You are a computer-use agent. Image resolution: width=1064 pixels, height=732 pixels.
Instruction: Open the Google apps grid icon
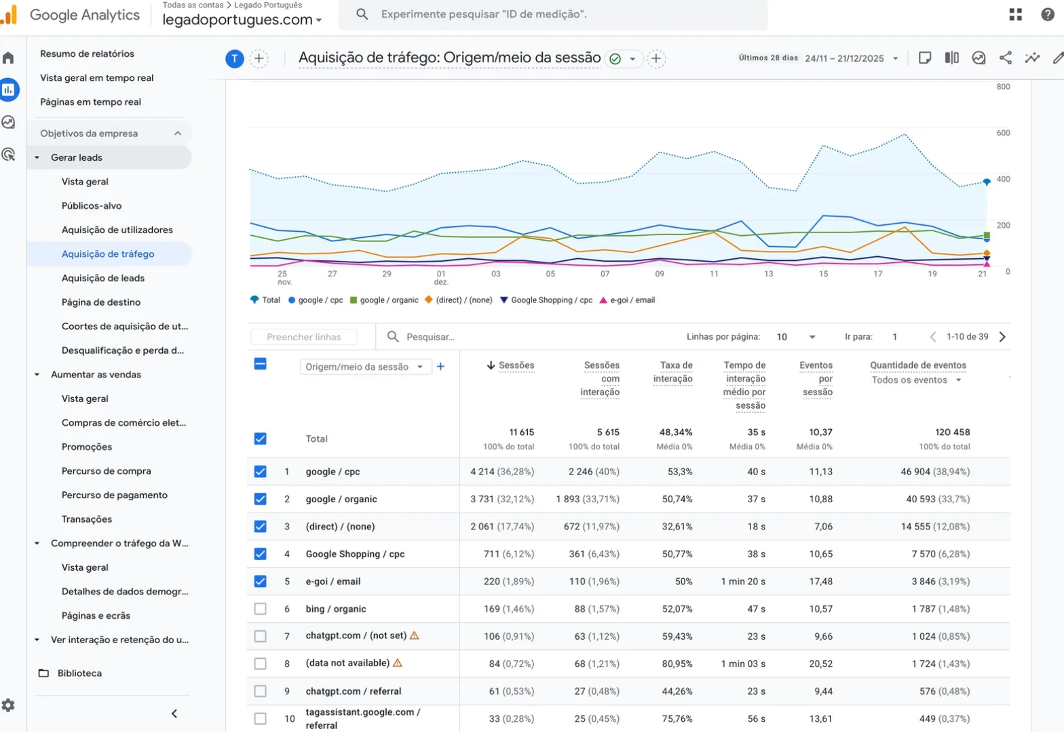coord(1016,14)
